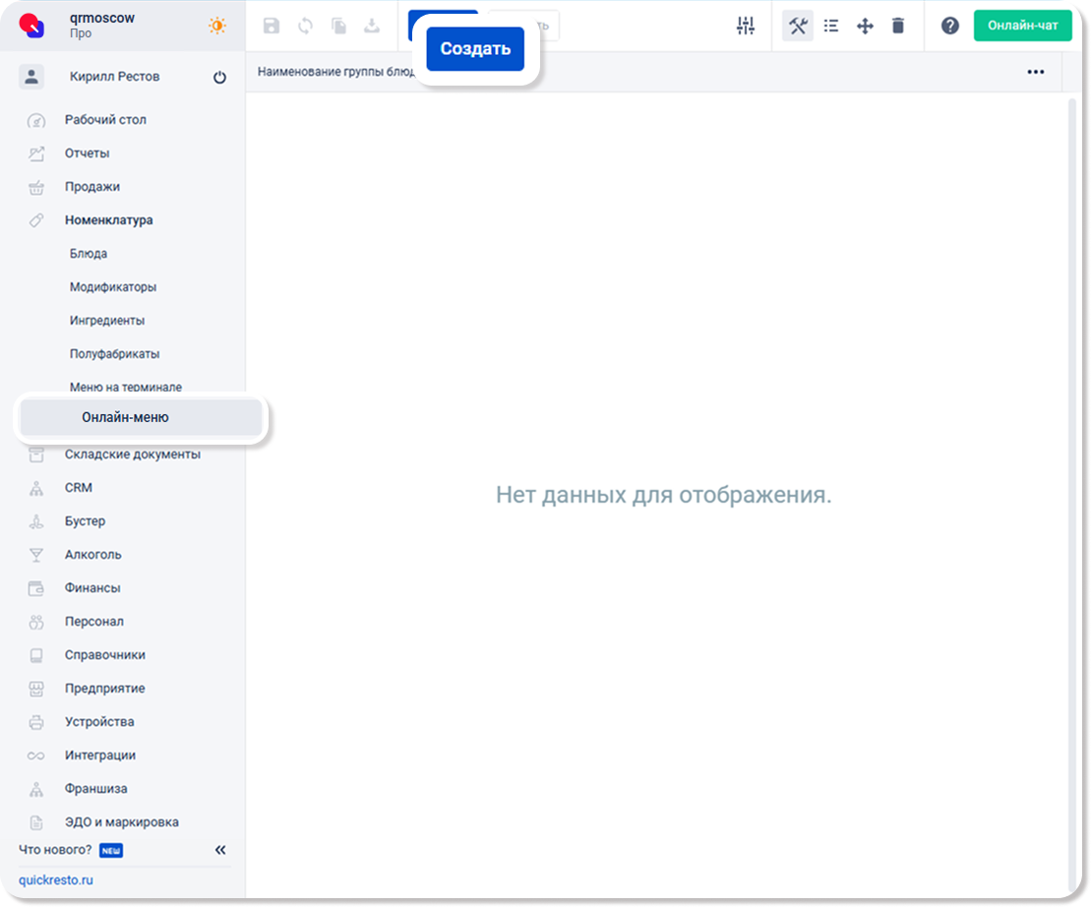Image resolution: width=1091 pixels, height=907 pixels.
Task: Open column options three-dots menu
Action: 1035,72
